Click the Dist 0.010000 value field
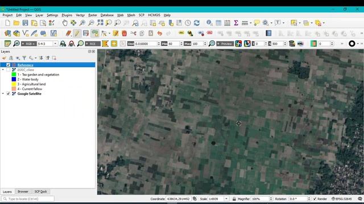The width and height of the screenshot is (364, 204). click(x=146, y=44)
